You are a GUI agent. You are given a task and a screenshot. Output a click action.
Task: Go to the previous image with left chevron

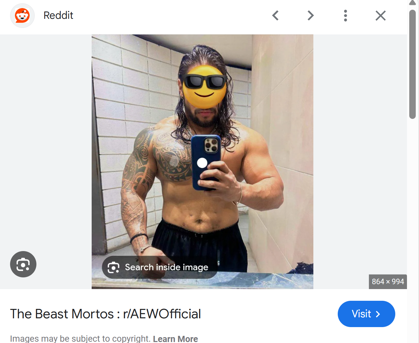(275, 15)
